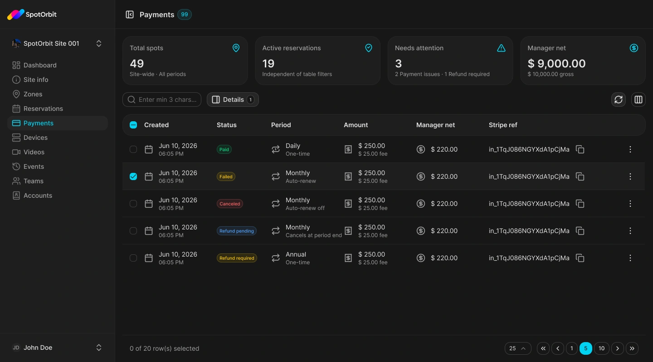Select the Refund required row checkbox
This screenshot has height=362, width=653.
(133, 258)
